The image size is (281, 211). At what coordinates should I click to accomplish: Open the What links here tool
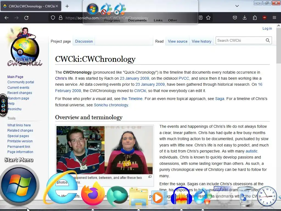tap(19, 125)
